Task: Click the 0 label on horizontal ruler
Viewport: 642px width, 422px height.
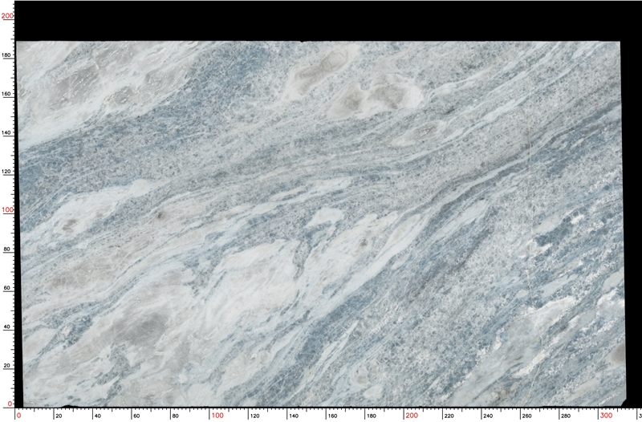Action: 19,416
